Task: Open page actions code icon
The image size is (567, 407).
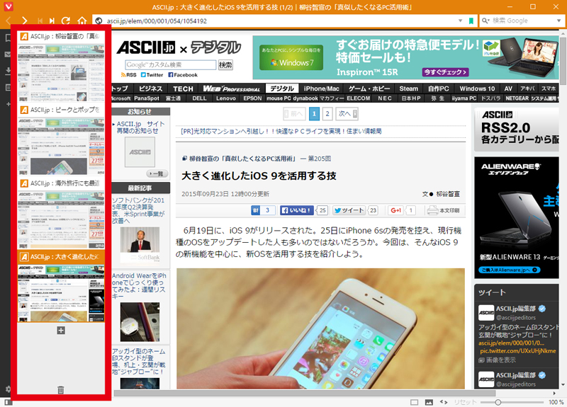Action: 444,402
